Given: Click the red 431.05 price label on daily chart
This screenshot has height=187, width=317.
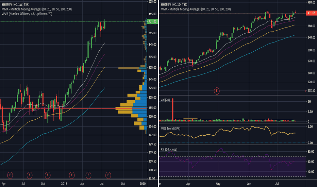Looking at the screenshot, I should pyautogui.click(x=312, y=13).
